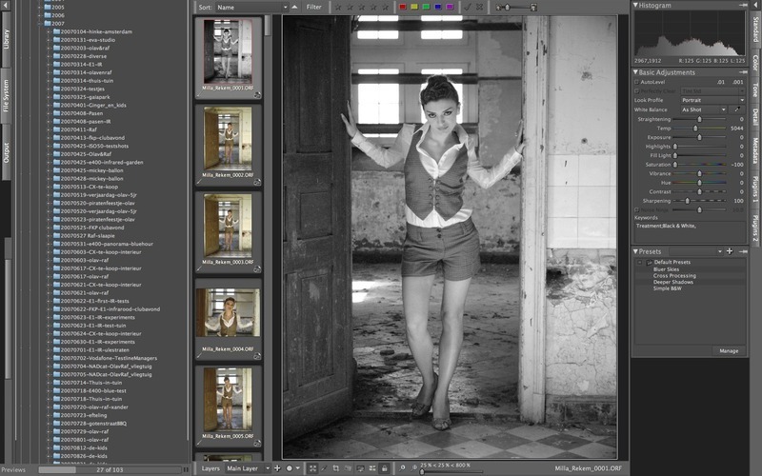762x476 pixels.
Task: Click the fit-to-screen view icon
Action: pos(313,468)
